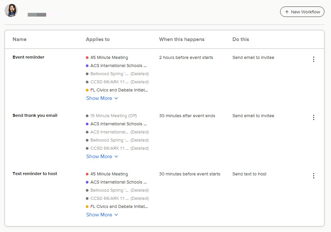Image resolution: width=331 pixels, height=232 pixels.
Task: Click the Applies to column header
Action: 98,39
